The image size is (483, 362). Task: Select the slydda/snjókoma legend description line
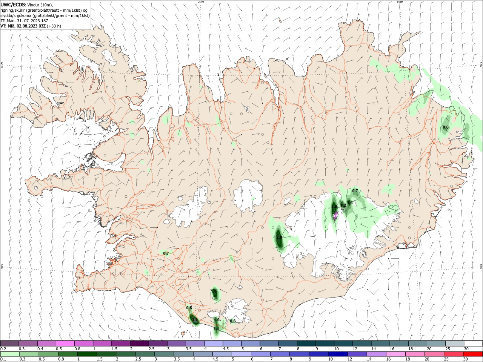click(45, 15)
